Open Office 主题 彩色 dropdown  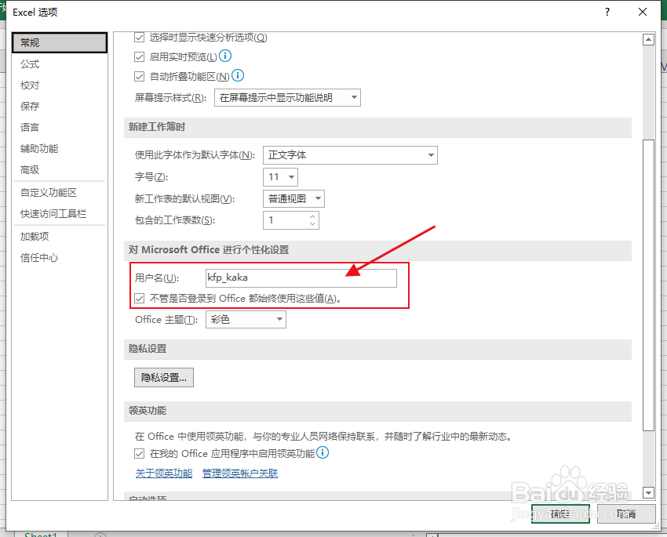(x=246, y=319)
